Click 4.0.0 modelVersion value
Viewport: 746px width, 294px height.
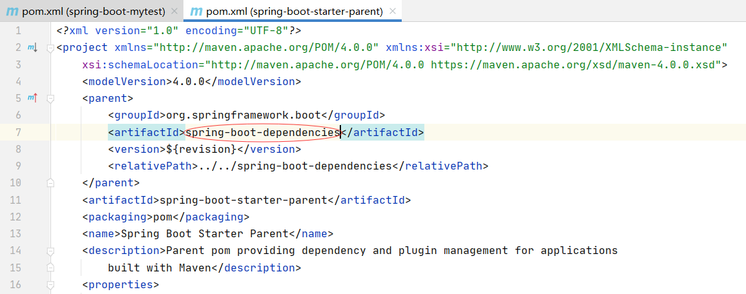(x=189, y=82)
